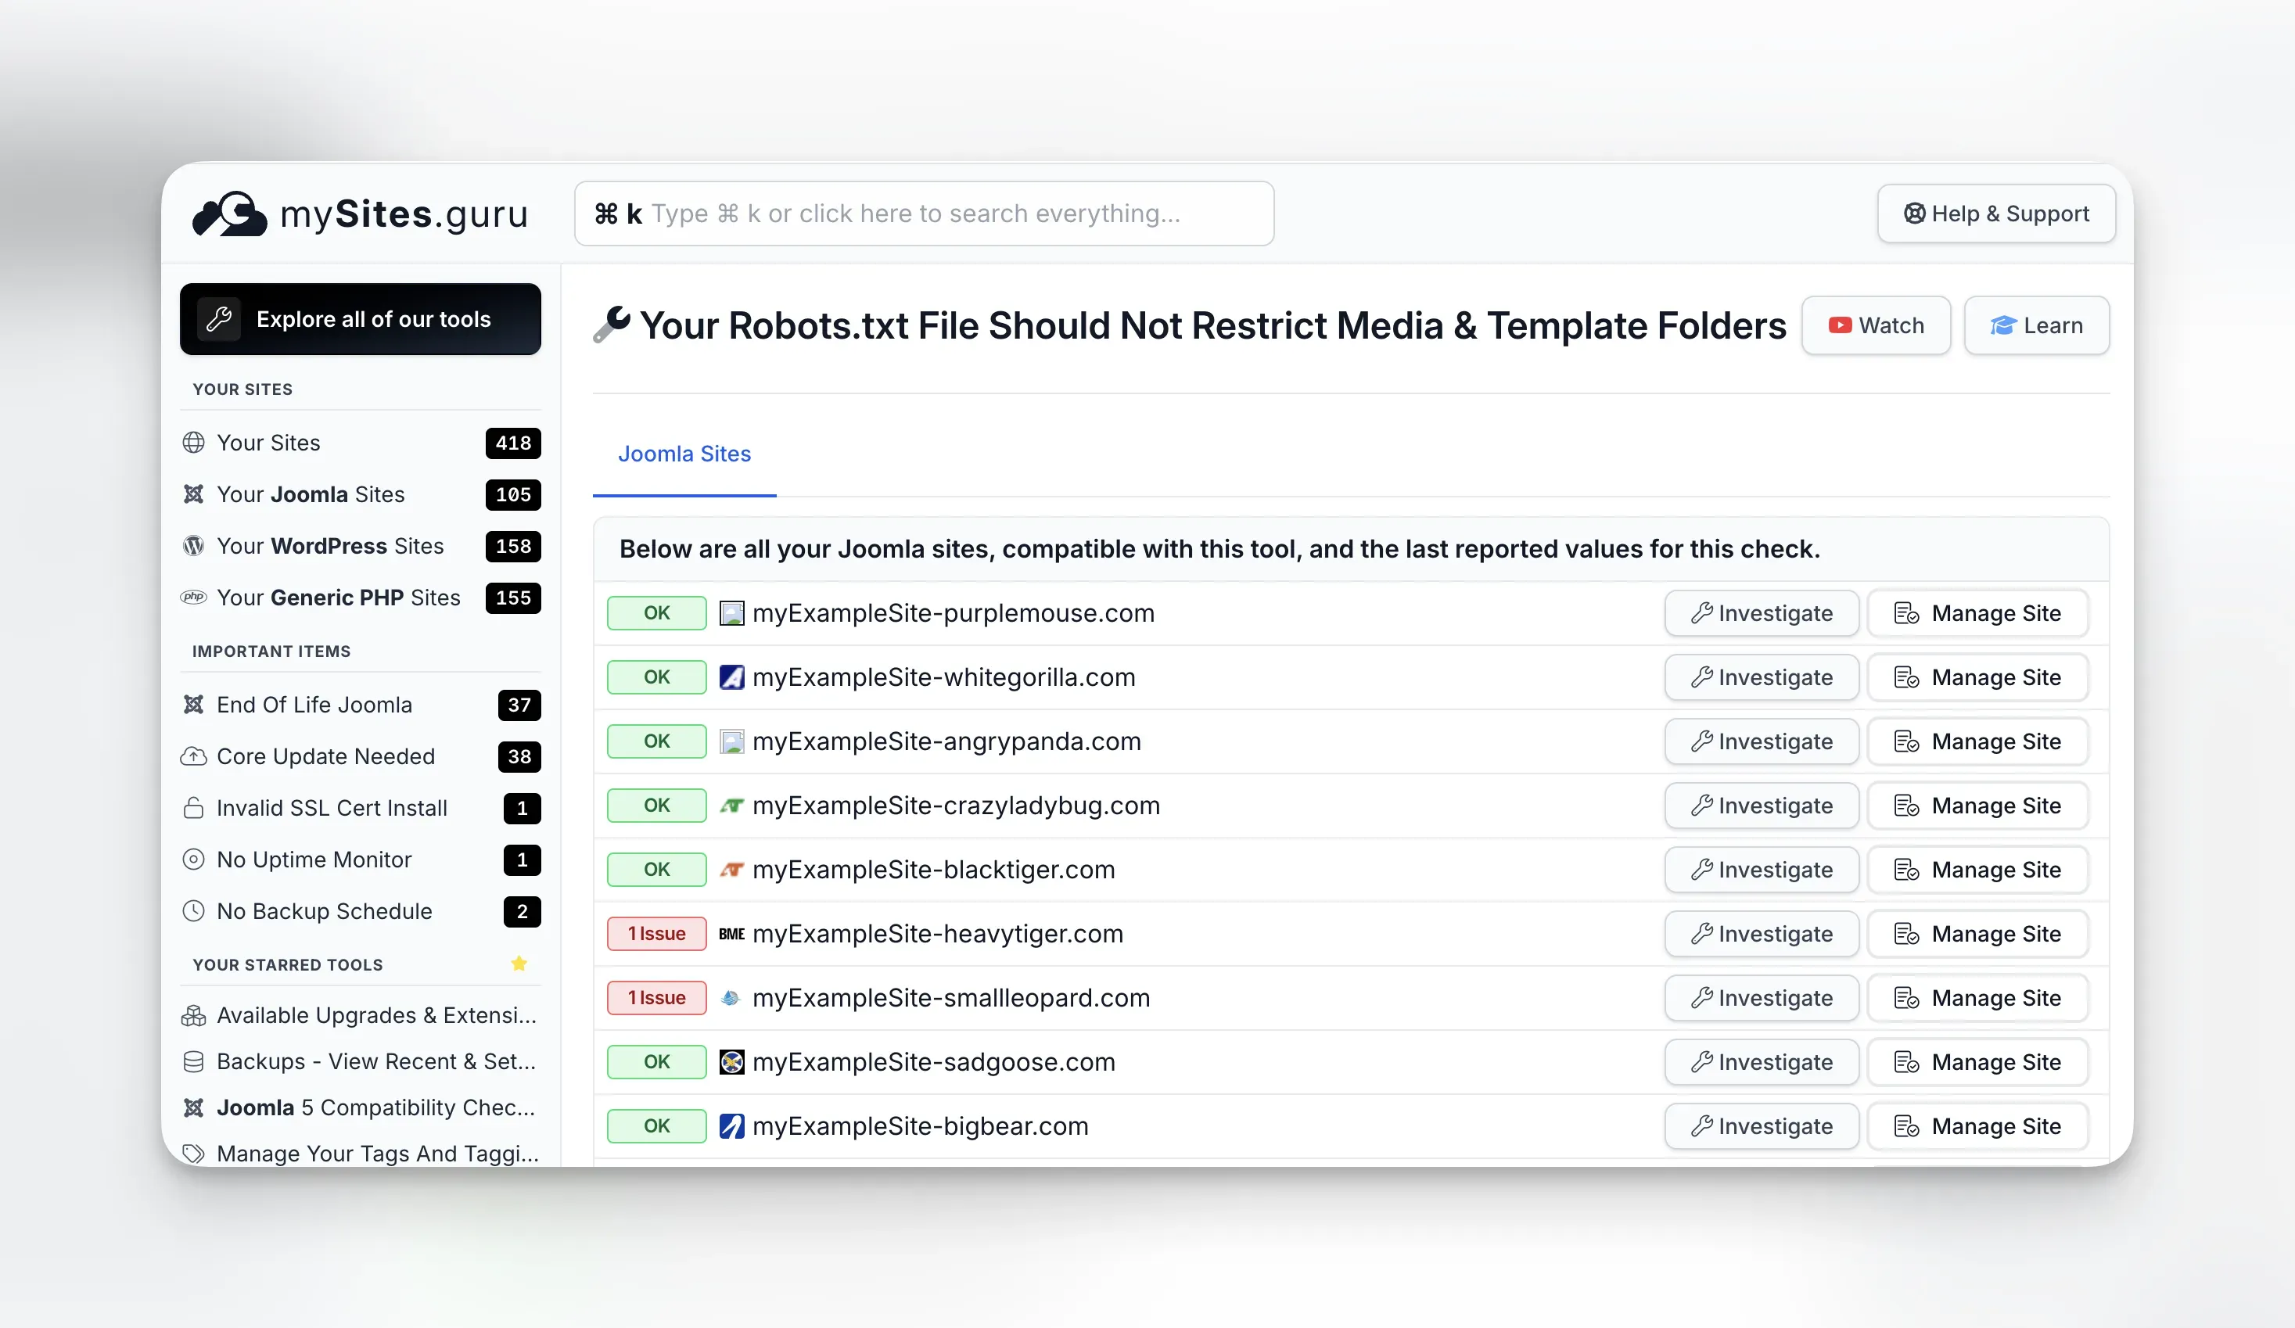Image resolution: width=2295 pixels, height=1328 pixels.
Task: Click the PHP icon beside Your Generic PHP Sites
Action: (x=194, y=598)
